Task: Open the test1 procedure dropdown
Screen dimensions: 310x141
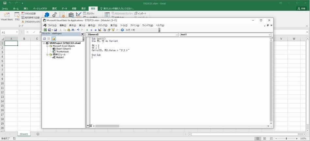Action: 270,35
